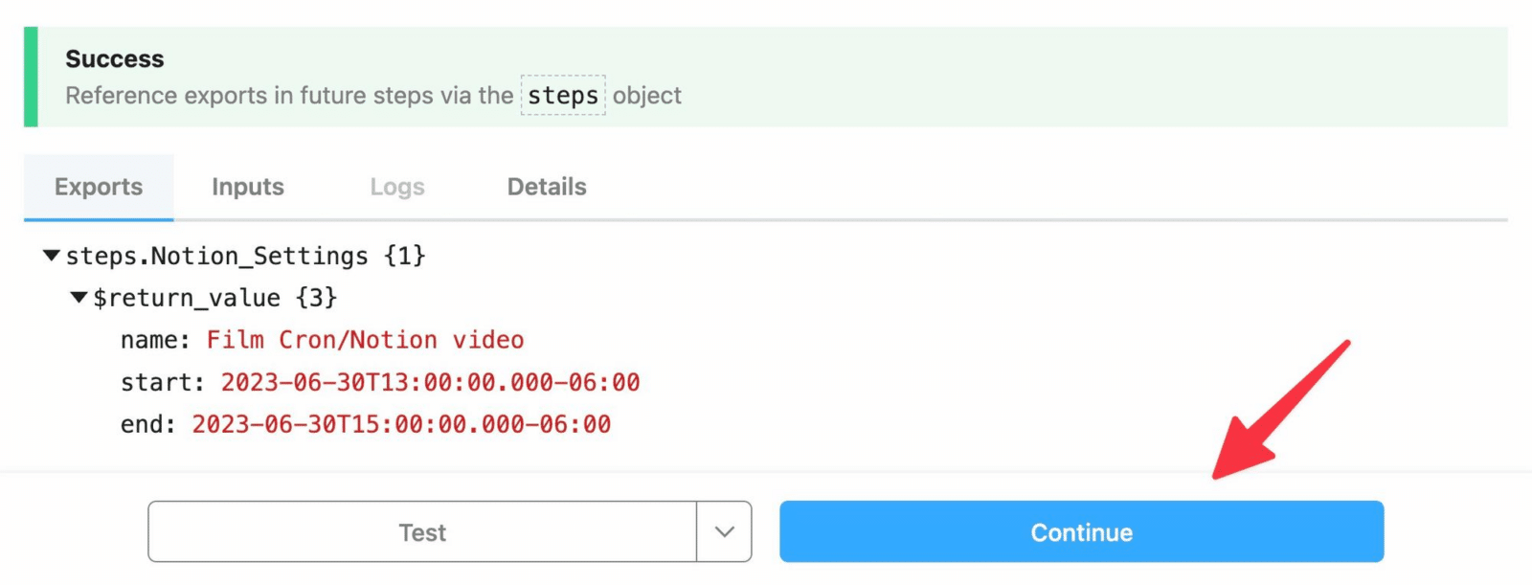
Task: Switch to the Exports tab
Action: 99,187
